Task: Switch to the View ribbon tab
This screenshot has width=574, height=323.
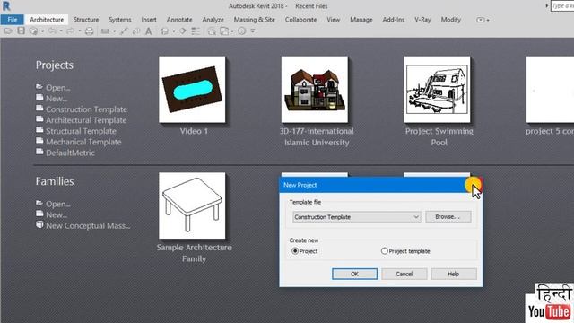Action: click(333, 20)
